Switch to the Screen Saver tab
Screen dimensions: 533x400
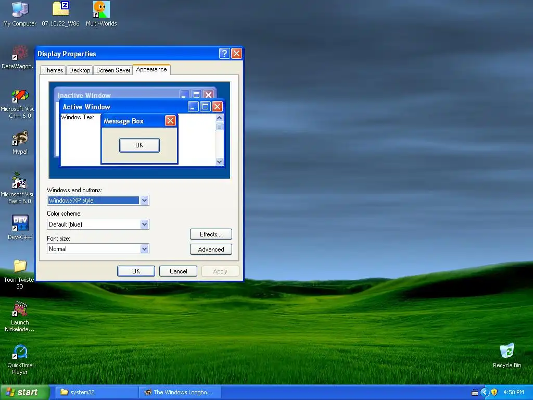click(113, 70)
